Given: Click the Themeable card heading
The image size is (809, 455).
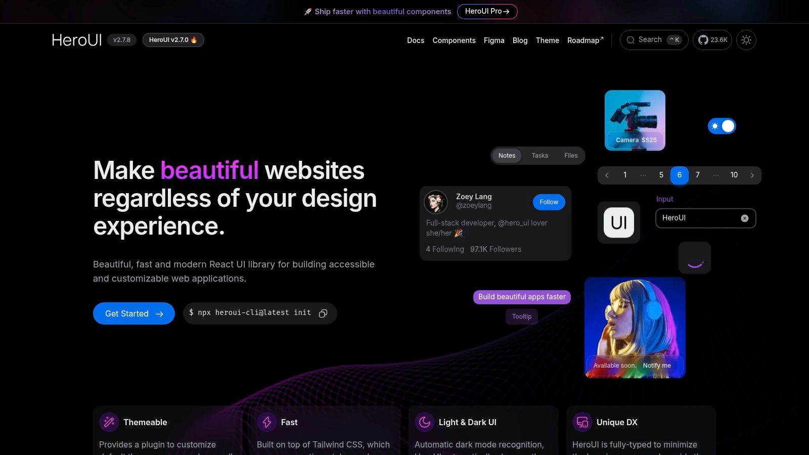Looking at the screenshot, I should click(x=145, y=422).
